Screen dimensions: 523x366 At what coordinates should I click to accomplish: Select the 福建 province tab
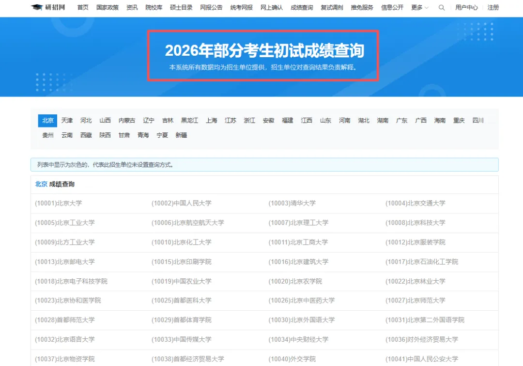coord(287,121)
